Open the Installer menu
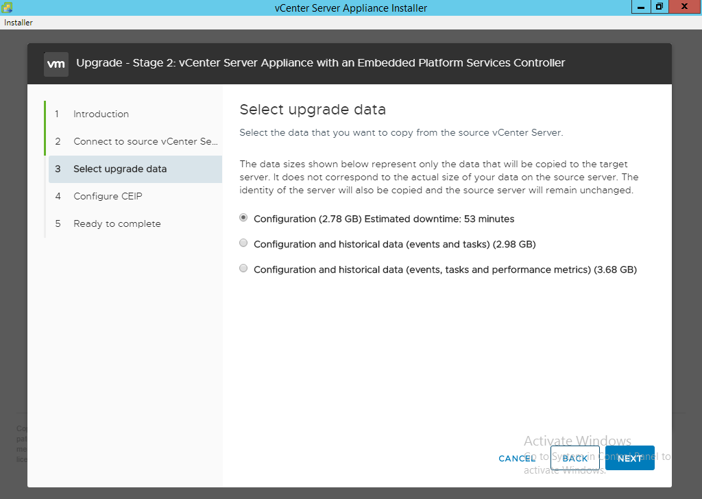 point(19,23)
